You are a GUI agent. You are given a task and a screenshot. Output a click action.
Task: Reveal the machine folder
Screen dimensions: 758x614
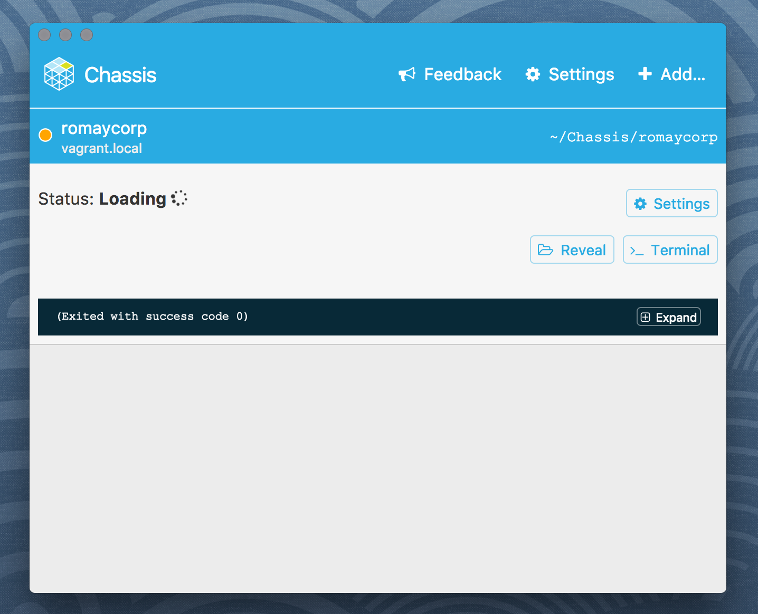click(572, 250)
